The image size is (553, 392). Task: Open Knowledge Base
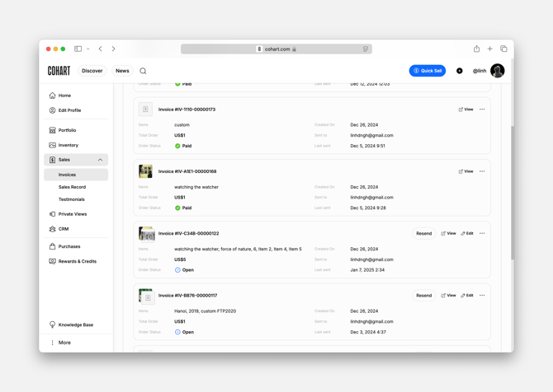(71, 324)
